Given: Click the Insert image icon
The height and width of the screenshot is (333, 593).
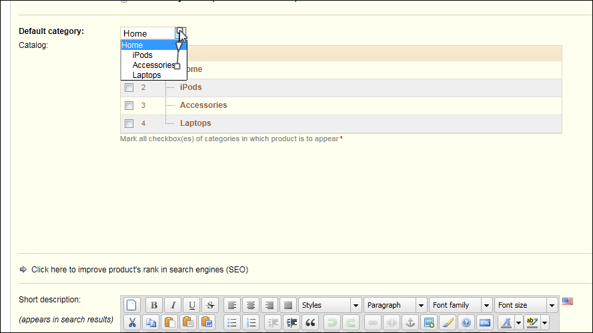Looking at the screenshot, I should coord(429,323).
